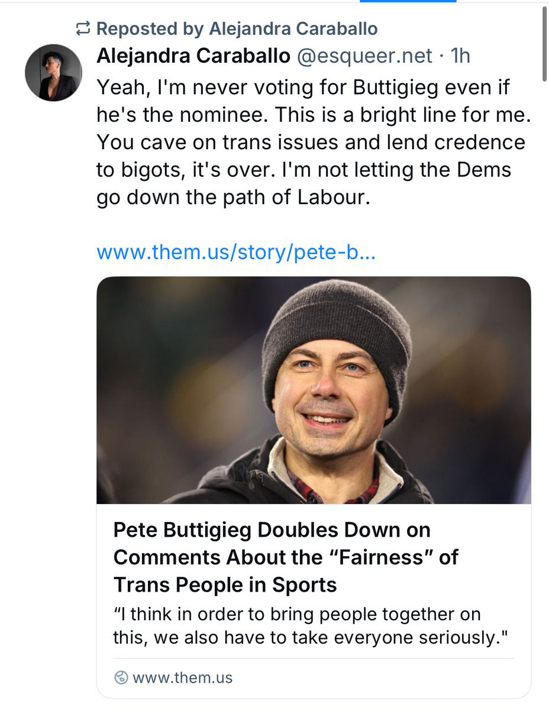Click the sentence ending "path of Labour"
Screen dimensions: 549x710
[x=232, y=197]
